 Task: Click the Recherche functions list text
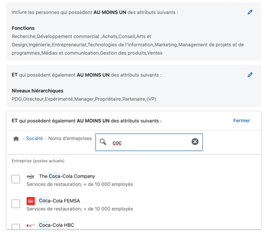tap(128, 45)
